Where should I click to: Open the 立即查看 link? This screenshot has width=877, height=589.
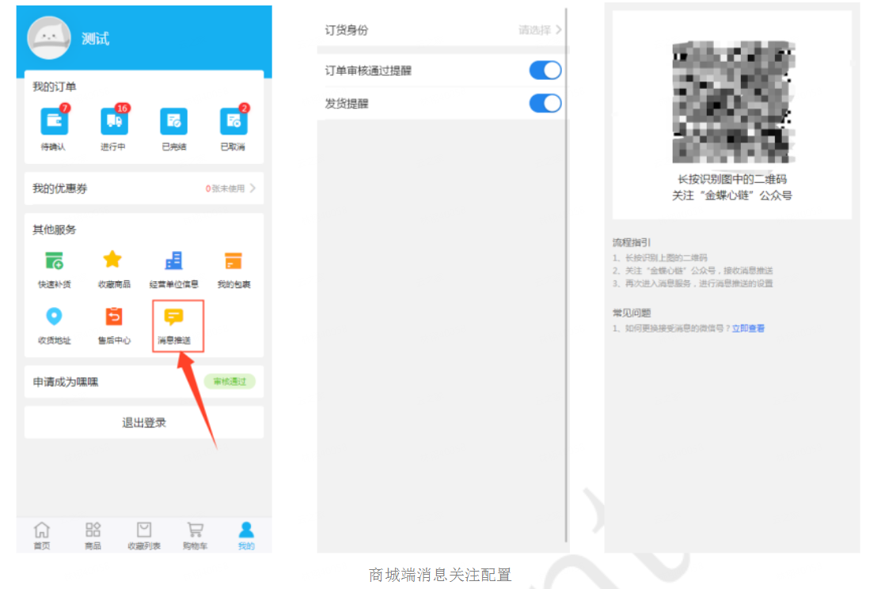[x=748, y=329]
